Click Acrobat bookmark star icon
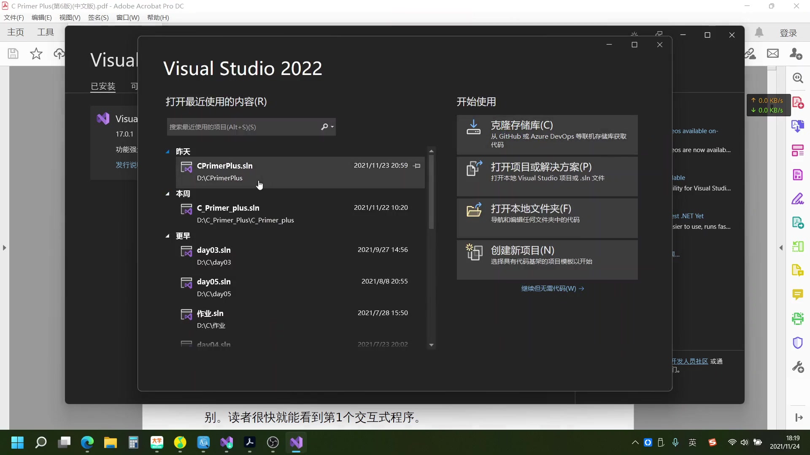This screenshot has height=455, width=810. coord(36,54)
